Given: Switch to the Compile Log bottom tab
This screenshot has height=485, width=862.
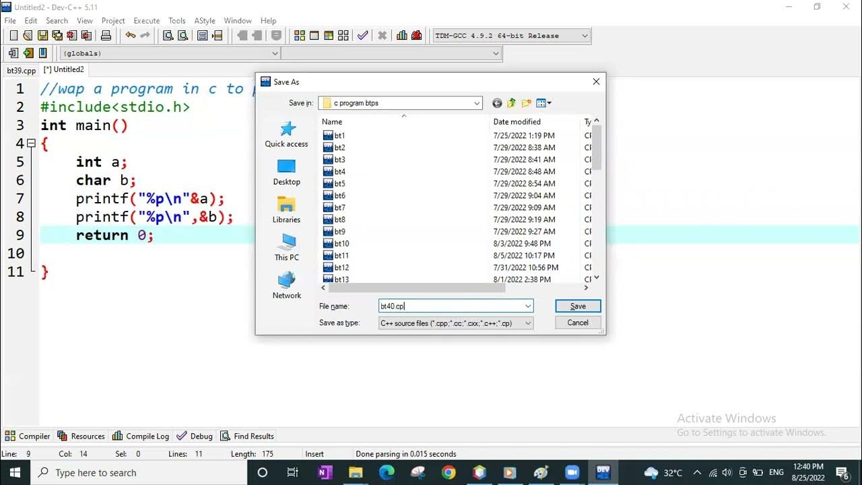Looking at the screenshot, I should 141,436.
